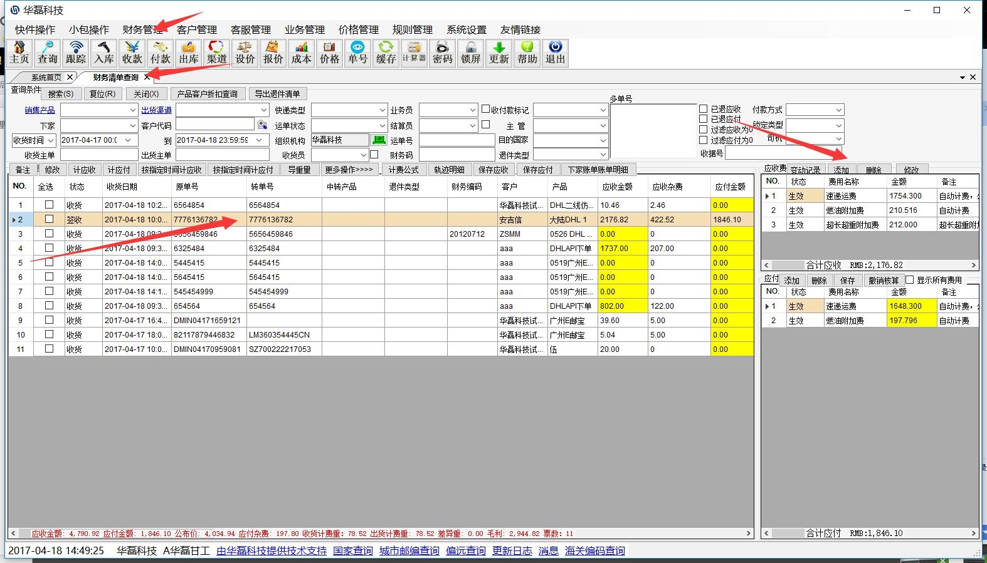Click the 财务码 input field
Viewport: 987px width, 563px height.
coord(457,155)
